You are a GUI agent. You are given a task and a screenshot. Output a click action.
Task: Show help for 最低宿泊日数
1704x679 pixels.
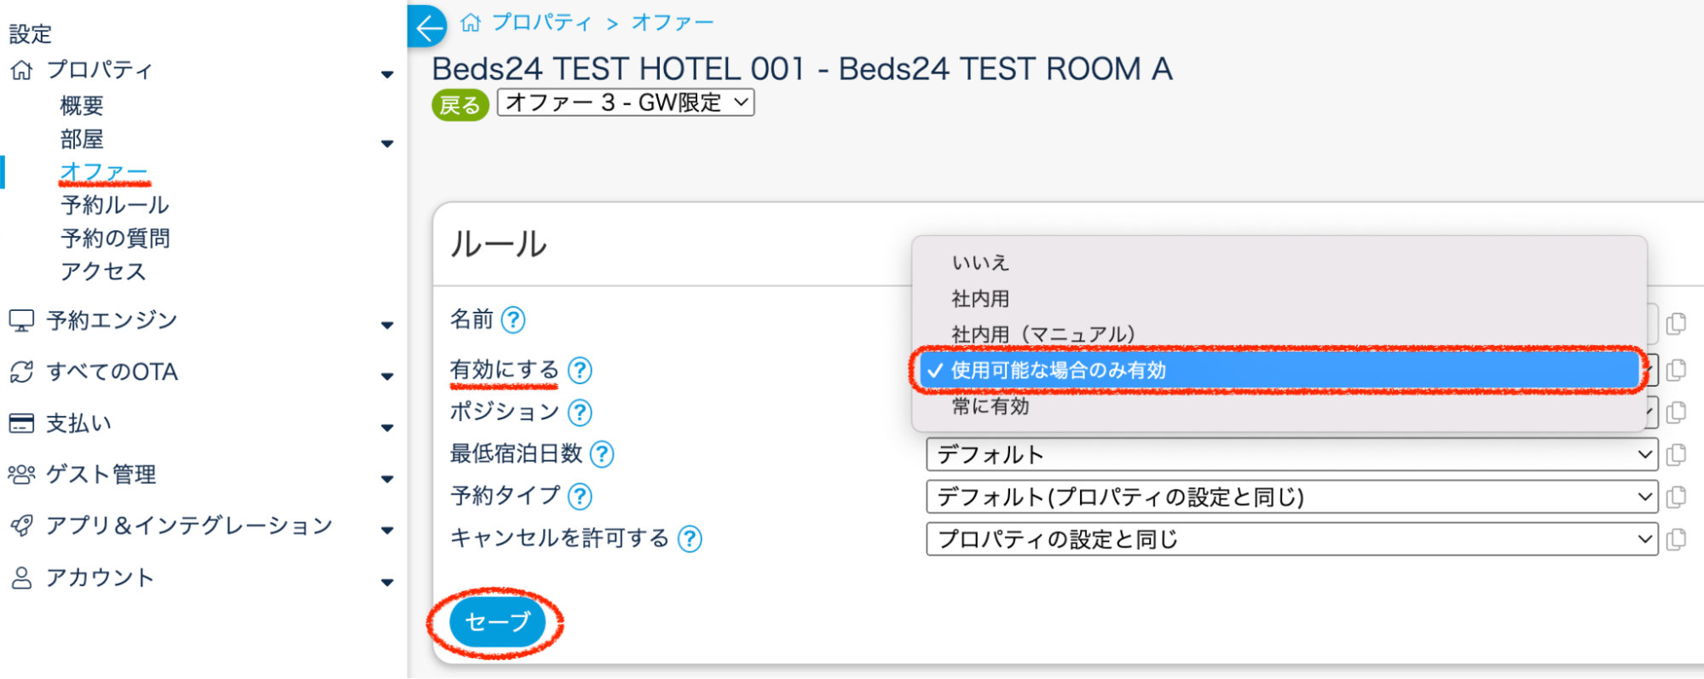(x=603, y=454)
